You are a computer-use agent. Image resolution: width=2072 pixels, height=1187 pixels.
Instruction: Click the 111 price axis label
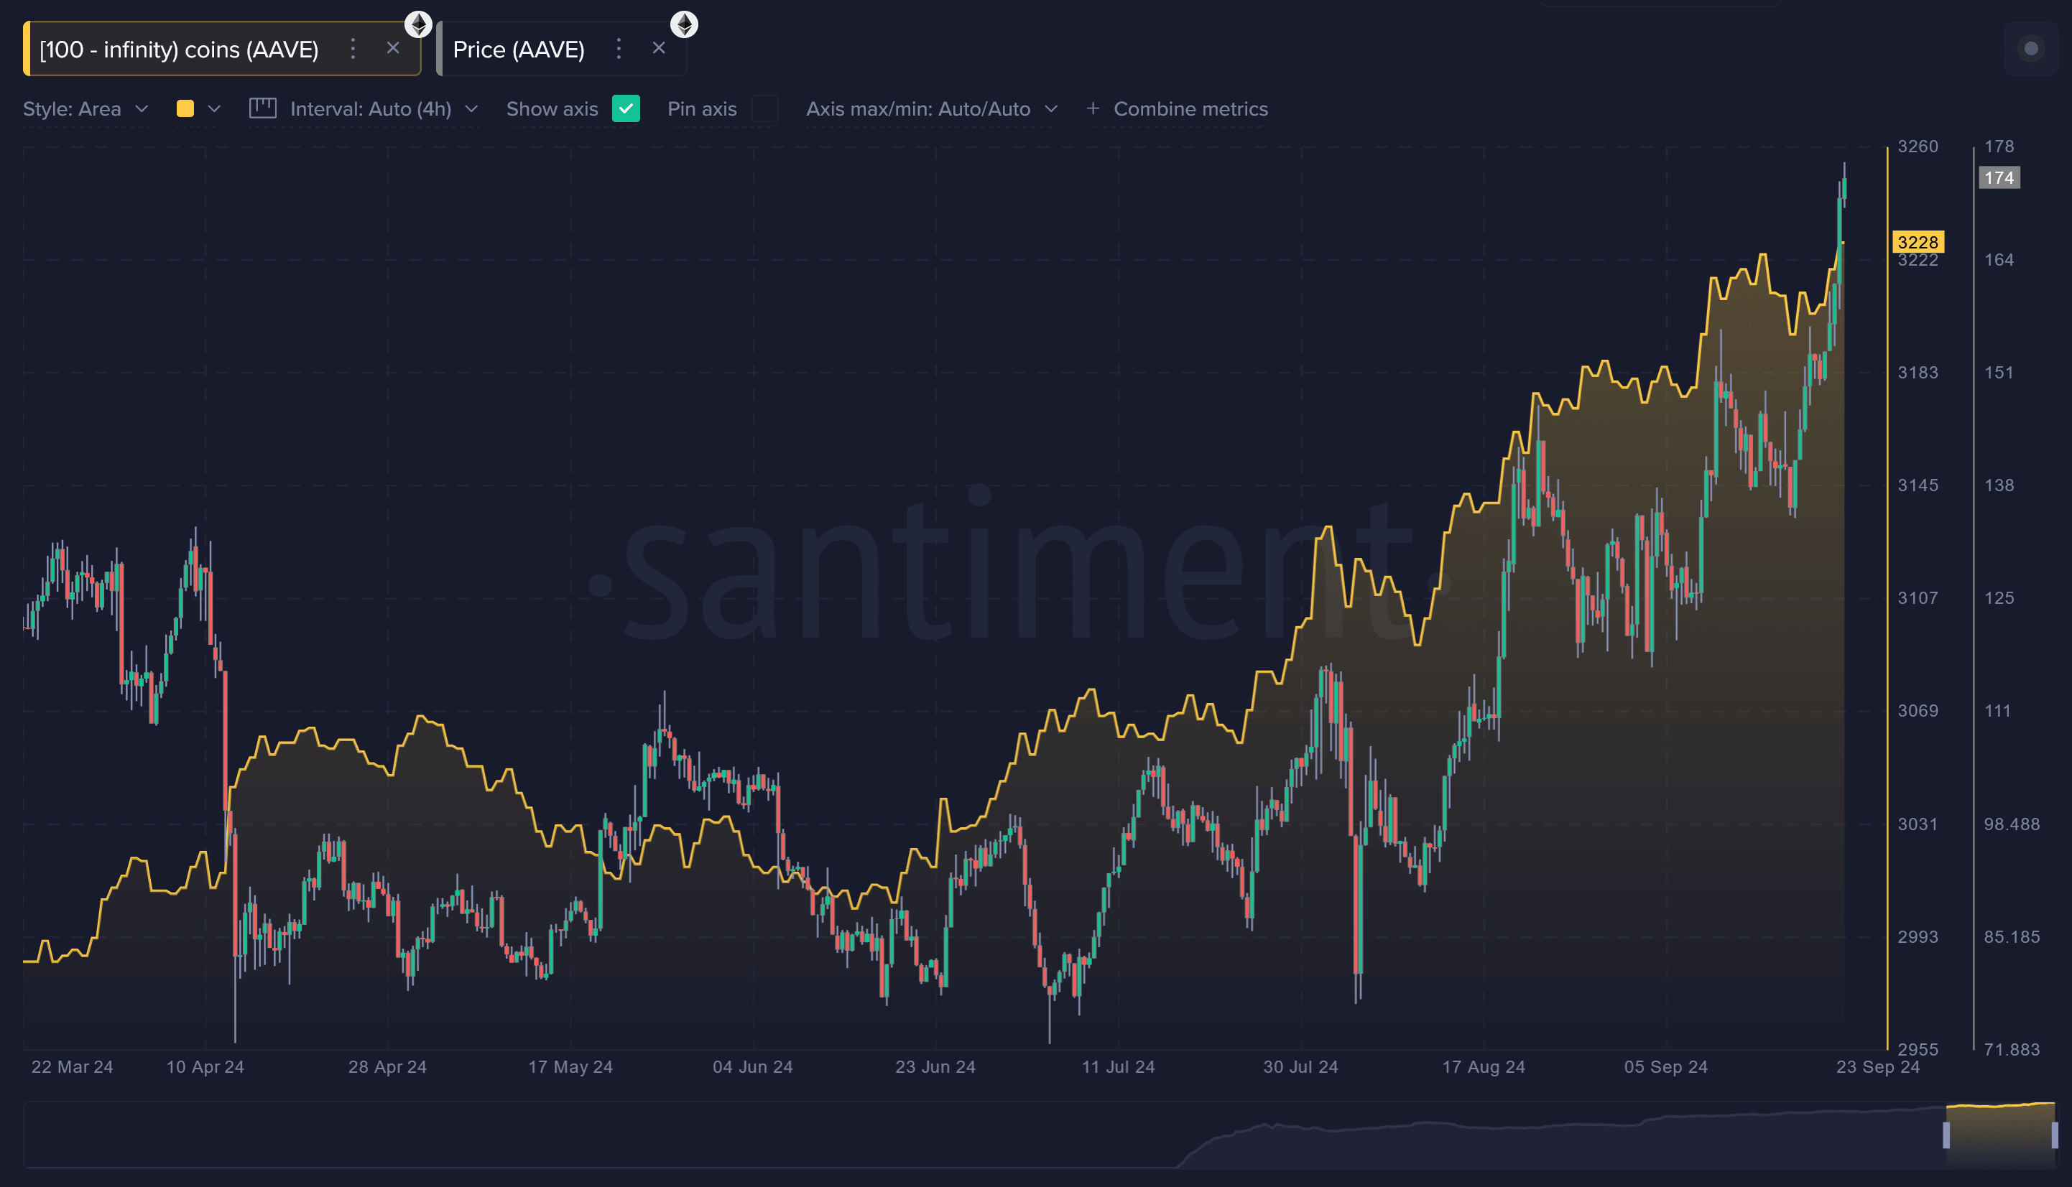tap(1997, 710)
